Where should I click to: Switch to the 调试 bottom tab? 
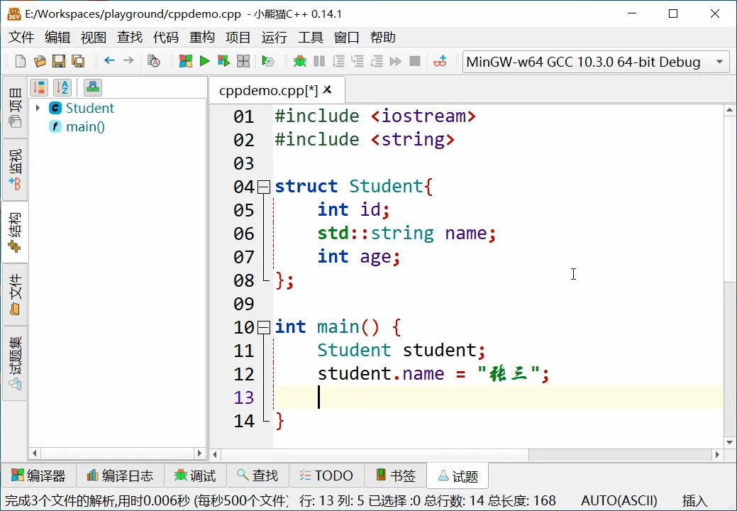click(195, 476)
